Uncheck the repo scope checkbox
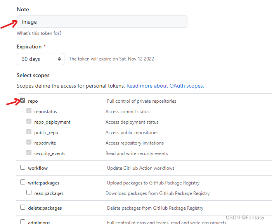This screenshot has width=272, height=224. click(x=23, y=100)
